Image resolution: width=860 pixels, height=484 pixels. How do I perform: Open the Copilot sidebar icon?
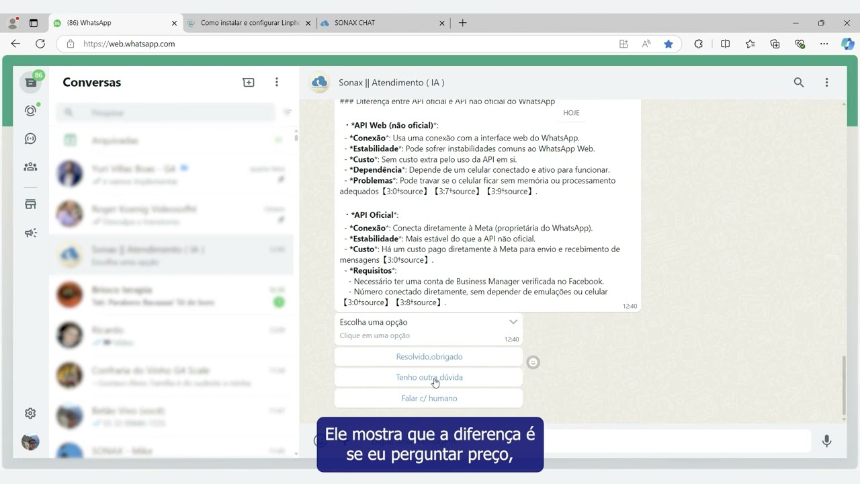(848, 44)
